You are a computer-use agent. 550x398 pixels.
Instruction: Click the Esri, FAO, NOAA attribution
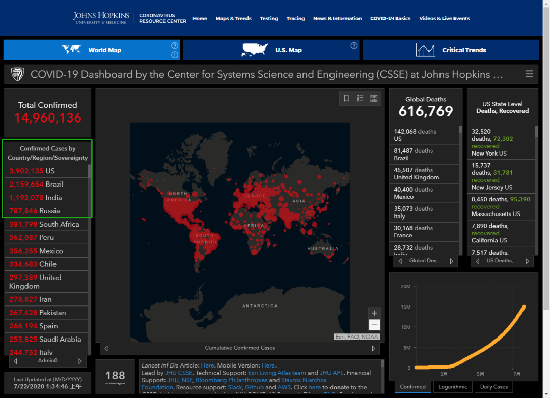point(356,336)
